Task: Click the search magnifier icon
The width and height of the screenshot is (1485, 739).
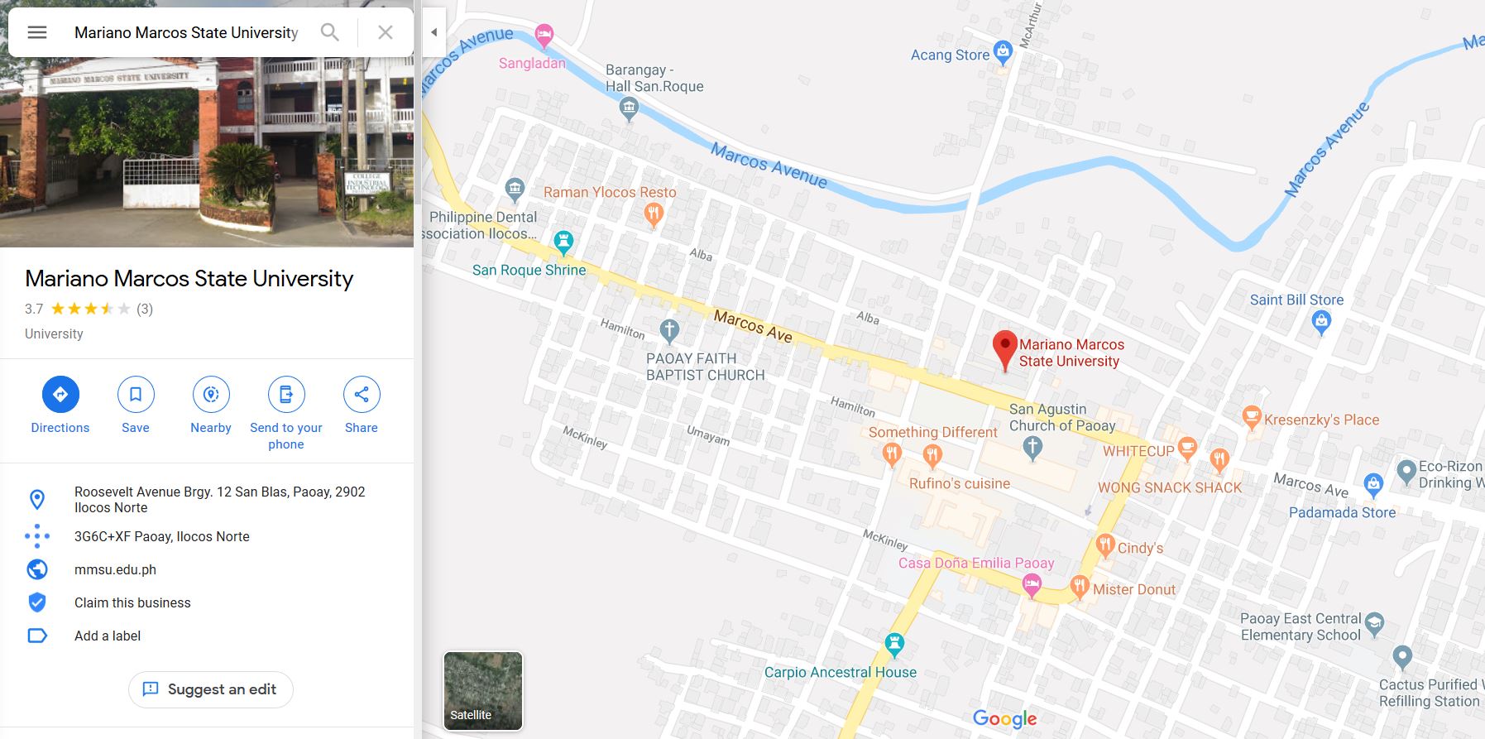Action: coord(330,32)
